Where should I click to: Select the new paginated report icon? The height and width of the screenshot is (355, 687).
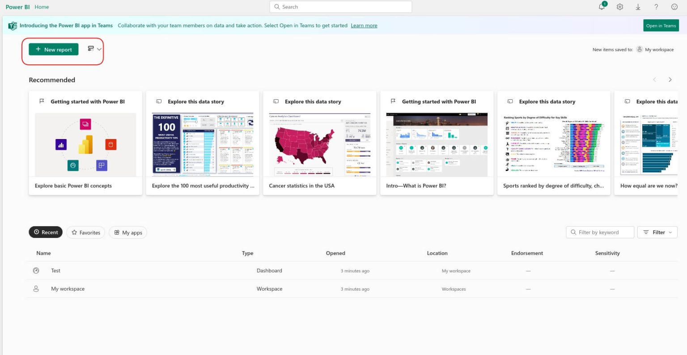point(91,49)
